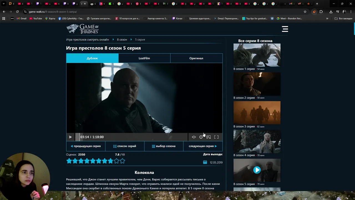Click the 8 сезон breadcrumb

pos(122,40)
